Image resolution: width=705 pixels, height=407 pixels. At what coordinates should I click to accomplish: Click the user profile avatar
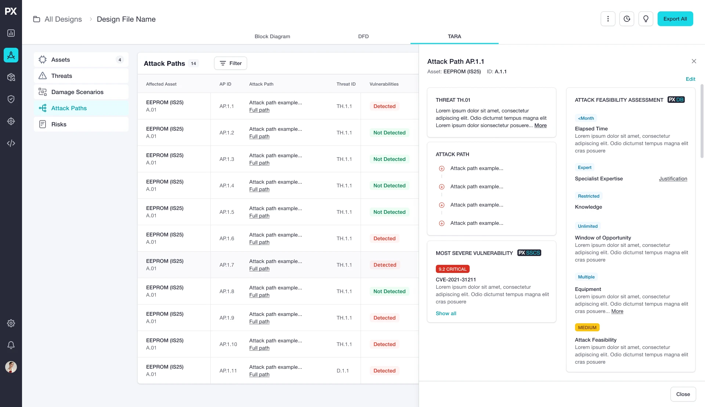pyautogui.click(x=11, y=367)
